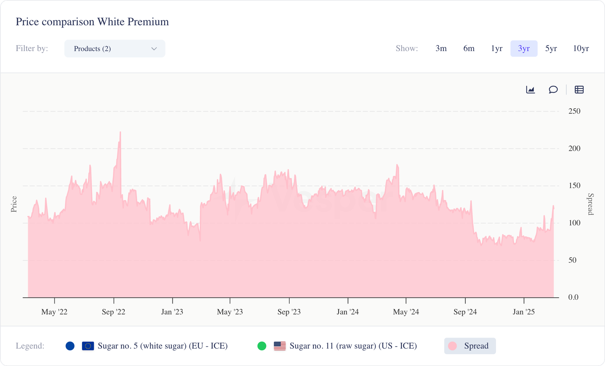Image resolution: width=605 pixels, height=366 pixels.
Task: Select the active 3yr range
Action: coord(524,48)
